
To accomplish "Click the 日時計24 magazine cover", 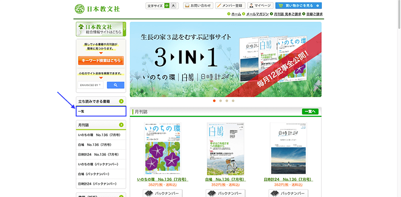I will click(289, 149).
